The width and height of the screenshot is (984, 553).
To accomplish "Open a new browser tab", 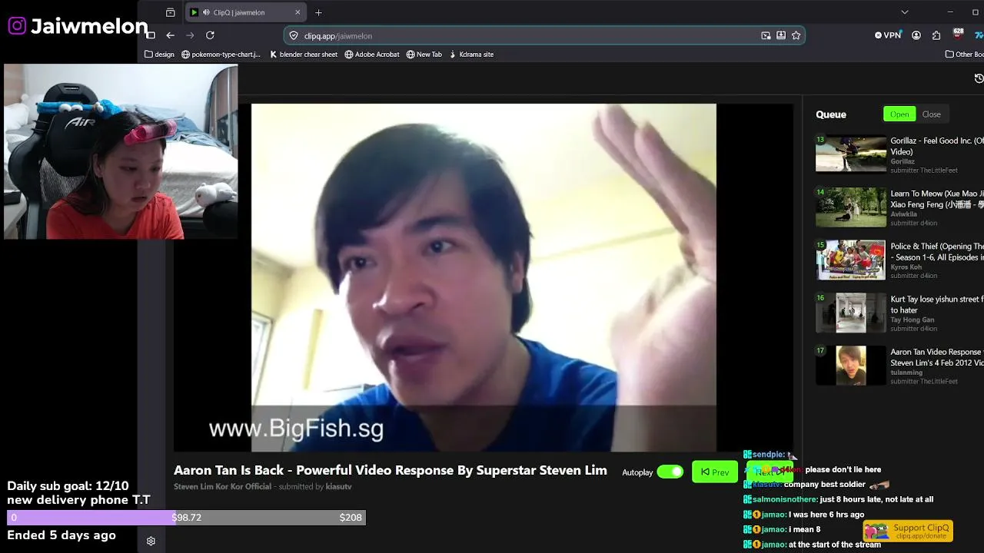I will coord(318,12).
